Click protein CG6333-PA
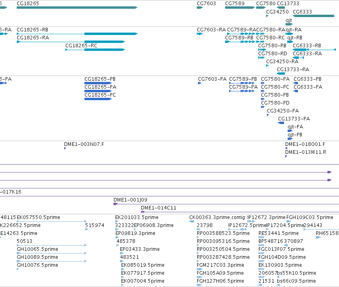 pos(308,87)
